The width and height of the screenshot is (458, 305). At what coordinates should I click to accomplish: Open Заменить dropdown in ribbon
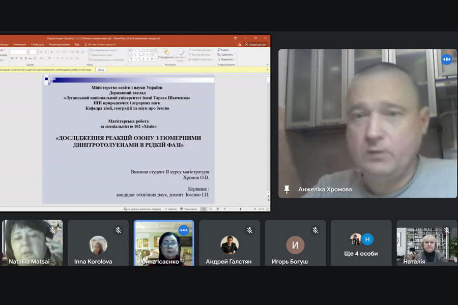tap(235, 54)
